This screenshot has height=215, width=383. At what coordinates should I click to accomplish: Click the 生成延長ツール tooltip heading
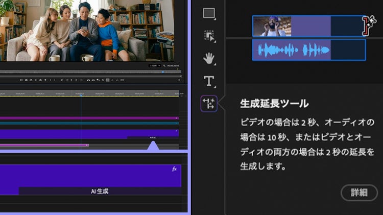click(x=274, y=104)
